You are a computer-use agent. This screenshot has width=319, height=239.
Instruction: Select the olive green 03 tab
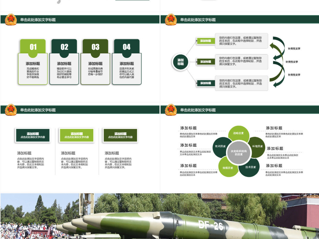coord(95,47)
